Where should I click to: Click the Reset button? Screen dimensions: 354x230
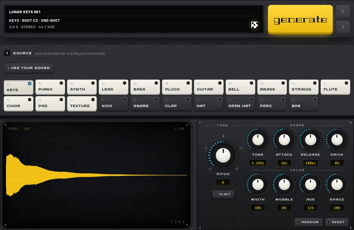click(337, 222)
